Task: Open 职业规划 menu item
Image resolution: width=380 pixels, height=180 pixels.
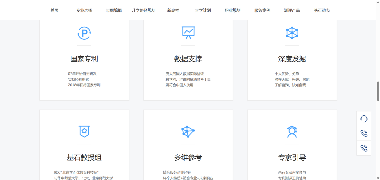Action: click(233, 10)
